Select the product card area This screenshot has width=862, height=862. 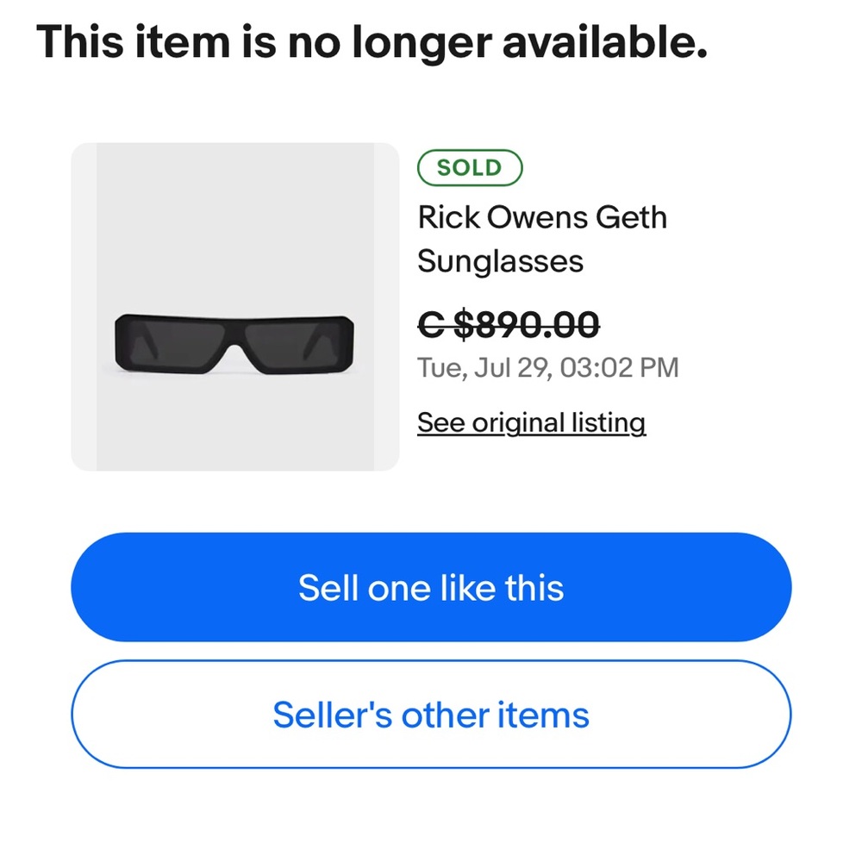[x=235, y=306]
